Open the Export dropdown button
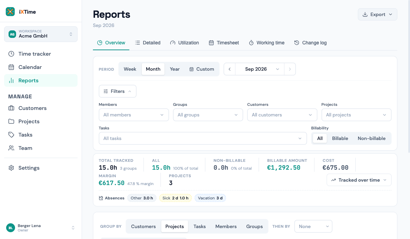The height and width of the screenshot is (239, 410). (378, 14)
